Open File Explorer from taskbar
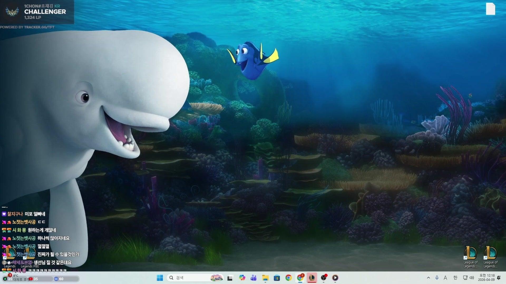Viewport: 506px width, 284px height. point(265,278)
